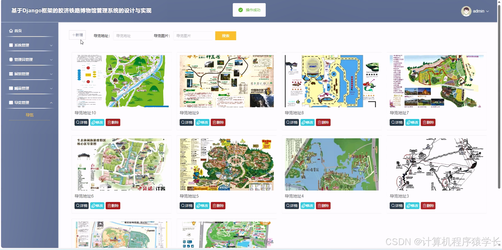View 详情 for 导览地址3
Screen dimensions: 502x250
point(397,206)
